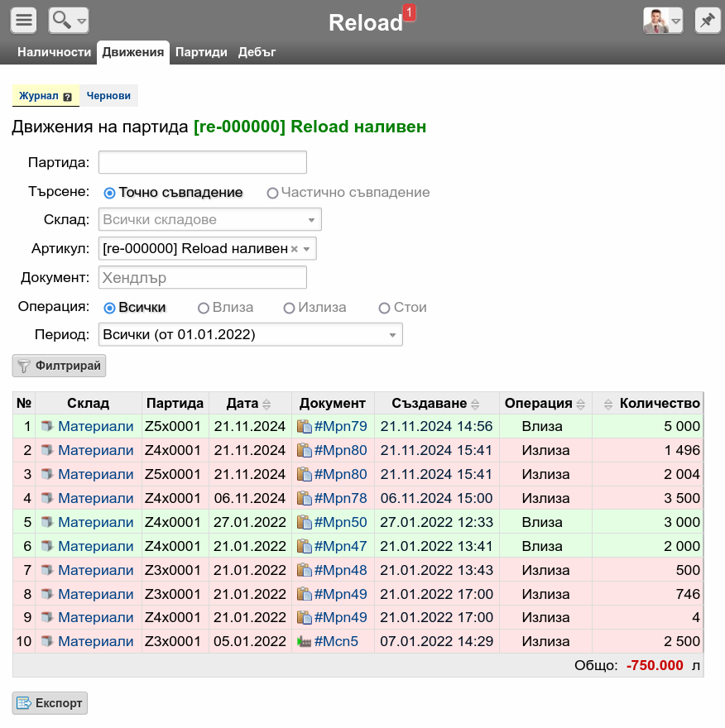The width and height of the screenshot is (725, 728).
Task: Clear the selected Артикул with x icon
Action: tap(294, 249)
